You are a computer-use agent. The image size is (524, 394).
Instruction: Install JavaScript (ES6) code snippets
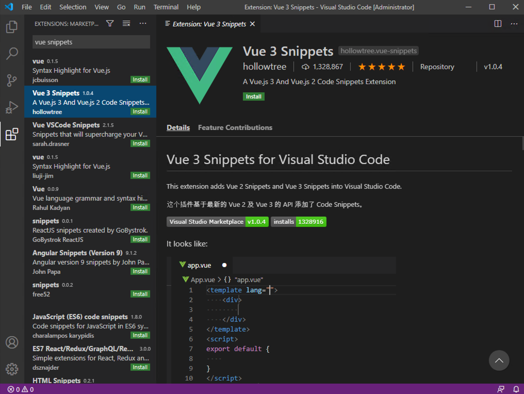click(x=140, y=335)
